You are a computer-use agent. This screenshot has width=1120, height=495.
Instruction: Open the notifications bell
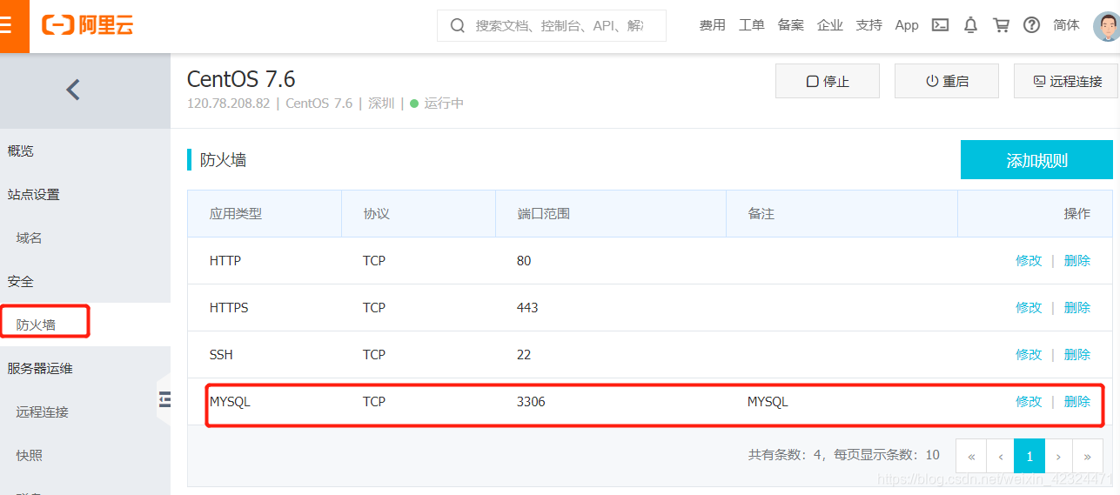(970, 25)
